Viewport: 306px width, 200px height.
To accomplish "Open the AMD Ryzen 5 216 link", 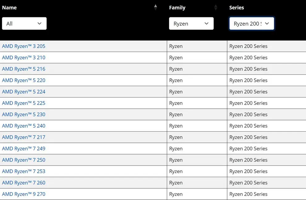I will point(23,69).
